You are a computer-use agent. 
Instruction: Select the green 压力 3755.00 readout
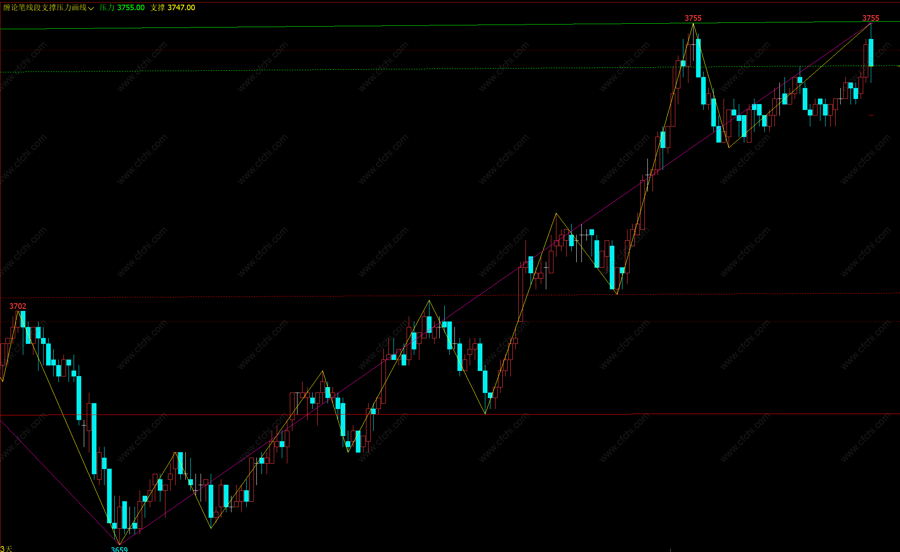coord(122,8)
